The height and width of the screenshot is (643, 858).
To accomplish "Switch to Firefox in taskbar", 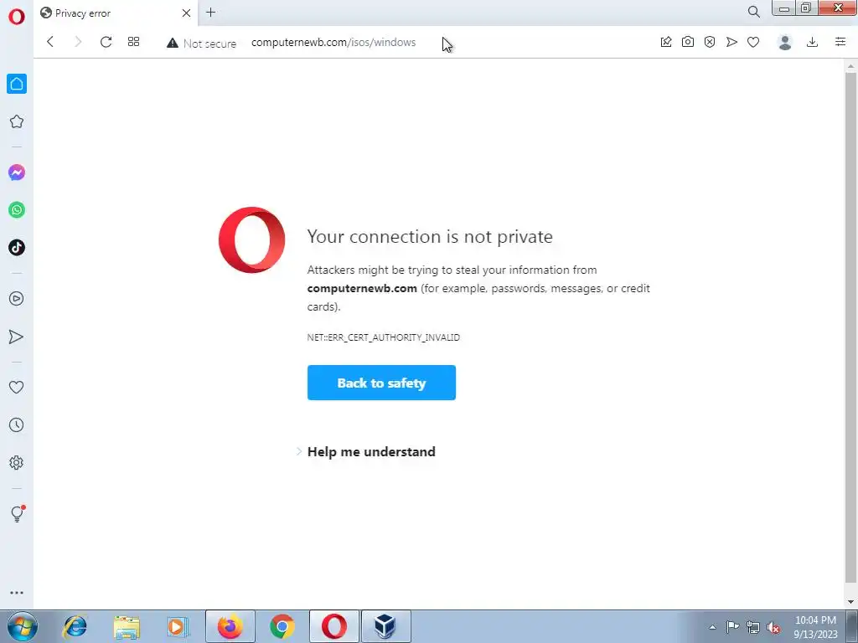I will (230, 626).
